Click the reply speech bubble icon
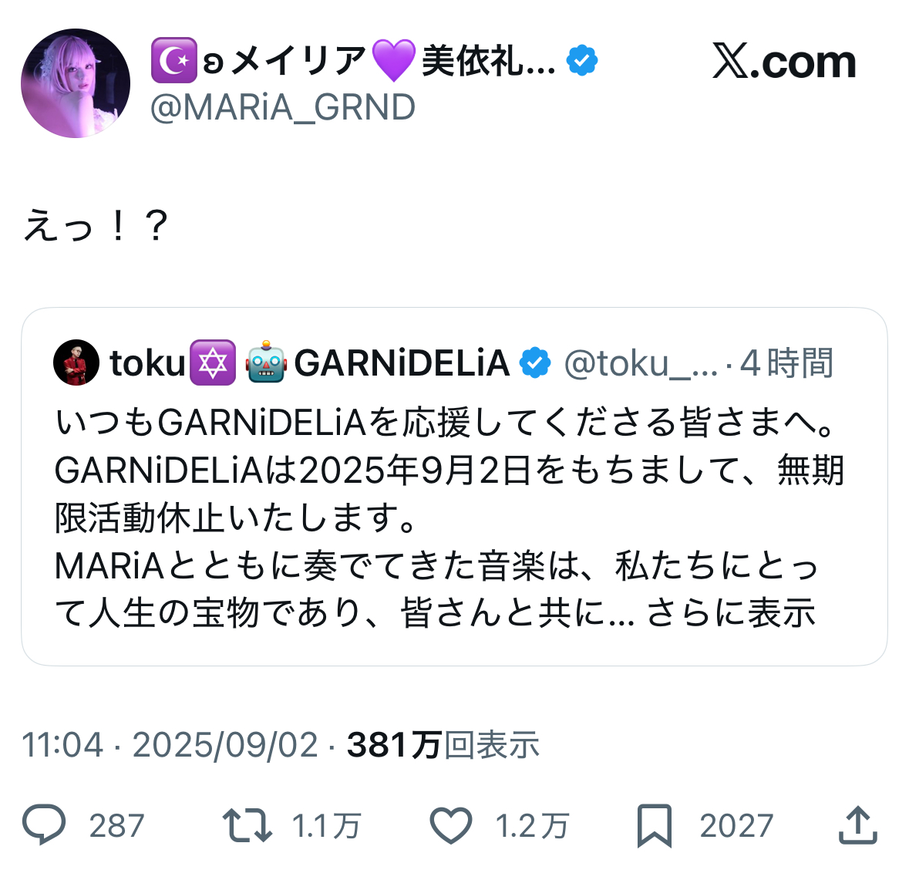Image resolution: width=909 pixels, height=880 pixels. click(x=44, y=825)
